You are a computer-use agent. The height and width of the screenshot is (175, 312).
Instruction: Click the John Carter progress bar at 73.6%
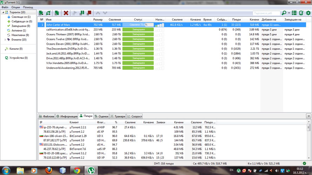138,25
